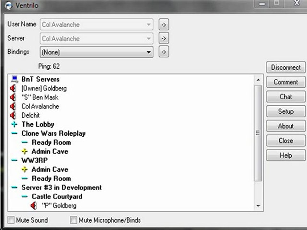Select user Delchit
Image resolution: width=307 pixels, height=230 pixels.
point(31,115)
